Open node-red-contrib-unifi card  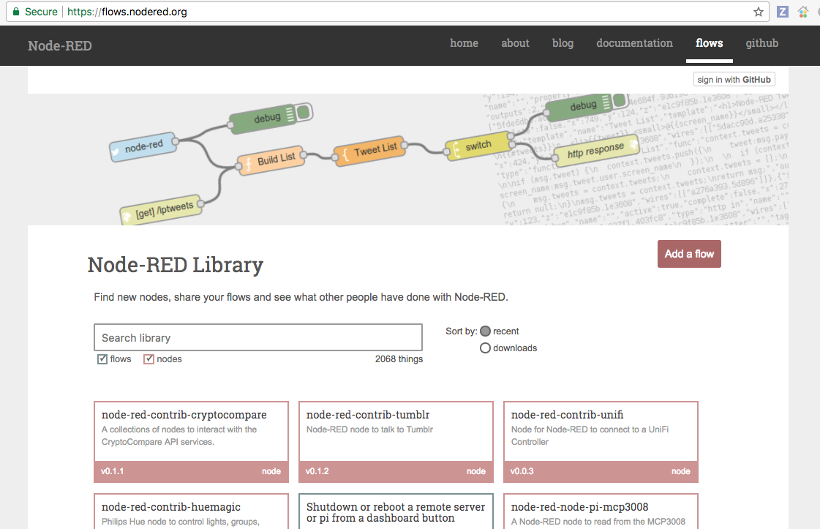coord(601,442)
